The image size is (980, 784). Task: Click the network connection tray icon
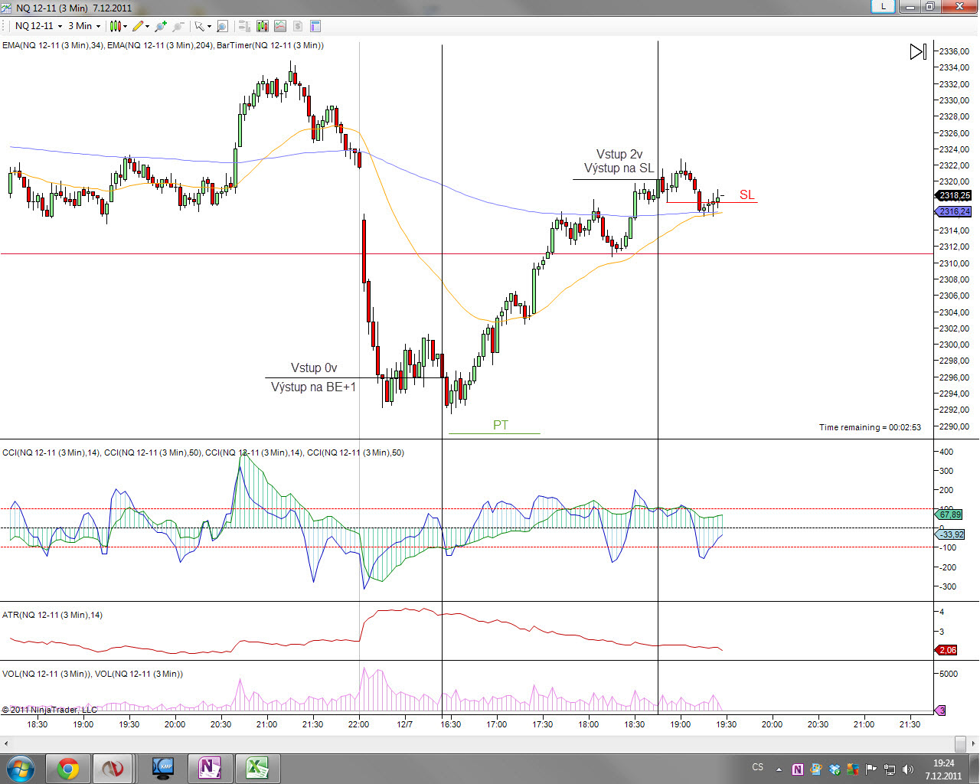890,769
